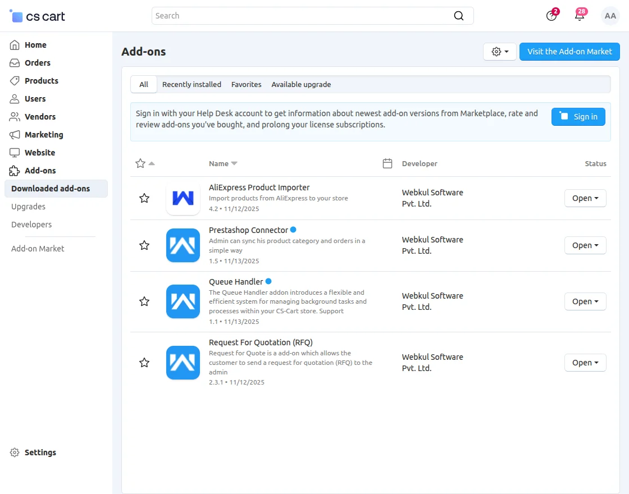
Task: Open the help center icon
Action: [551, 16]
